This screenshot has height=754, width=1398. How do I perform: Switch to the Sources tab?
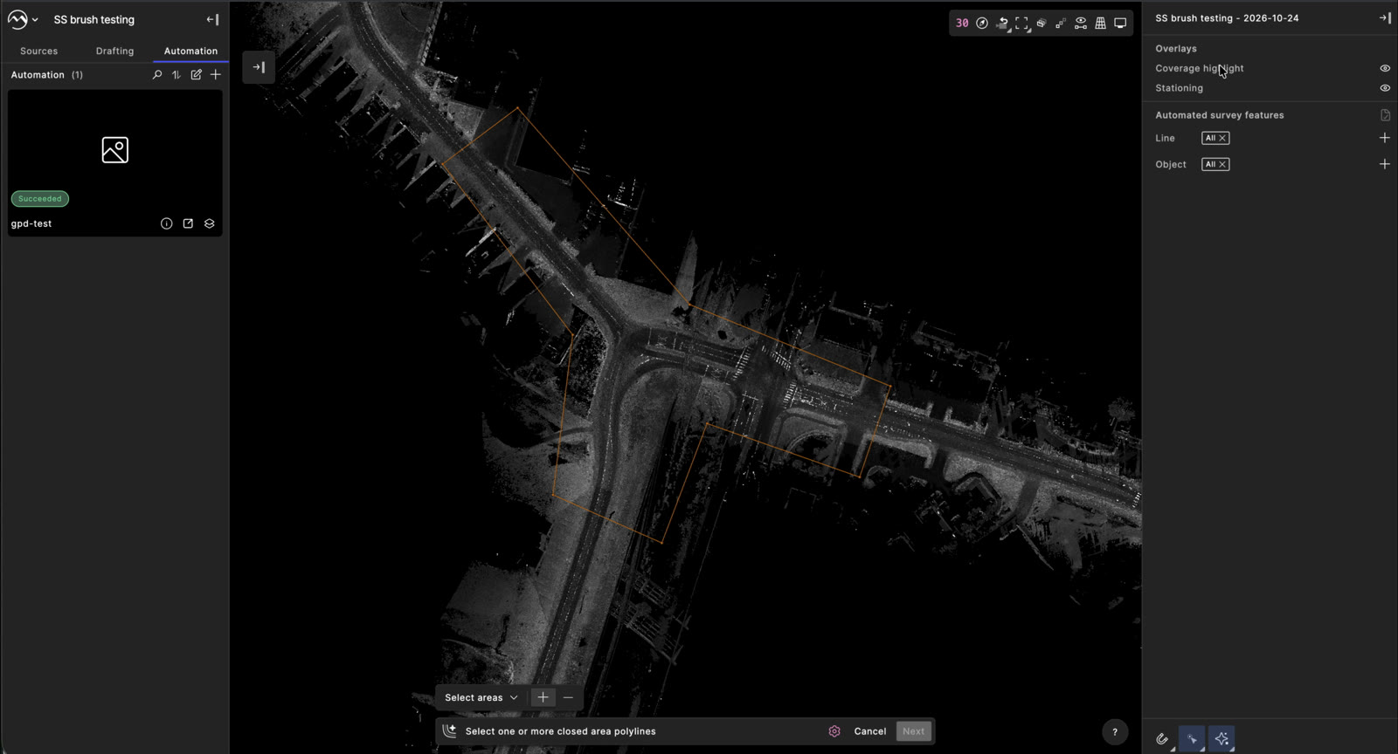point(38,51)
